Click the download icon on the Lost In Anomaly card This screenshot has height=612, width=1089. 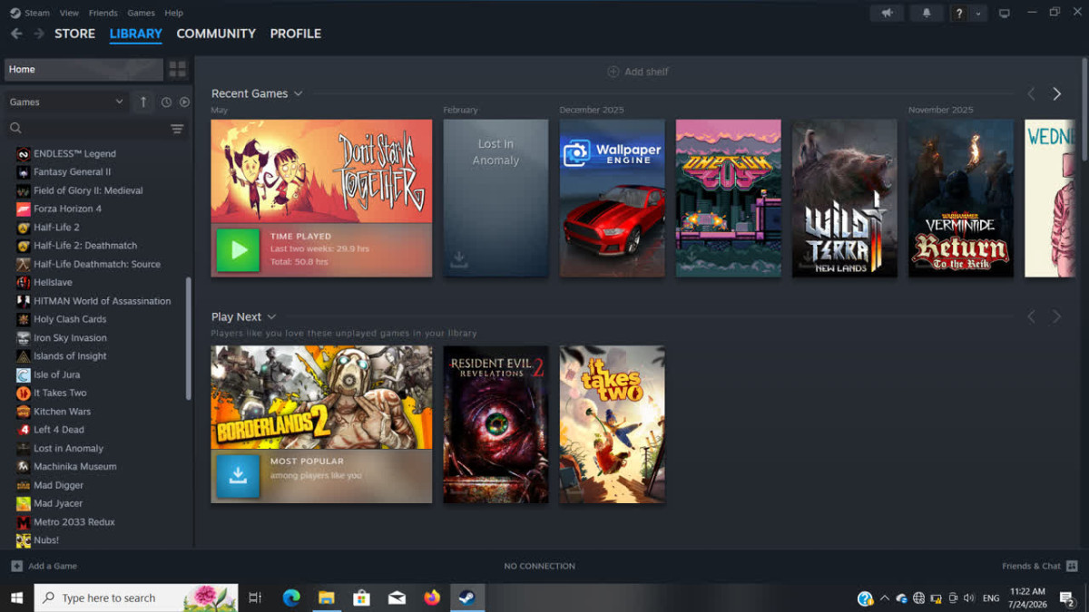click(x=459, y=260)
